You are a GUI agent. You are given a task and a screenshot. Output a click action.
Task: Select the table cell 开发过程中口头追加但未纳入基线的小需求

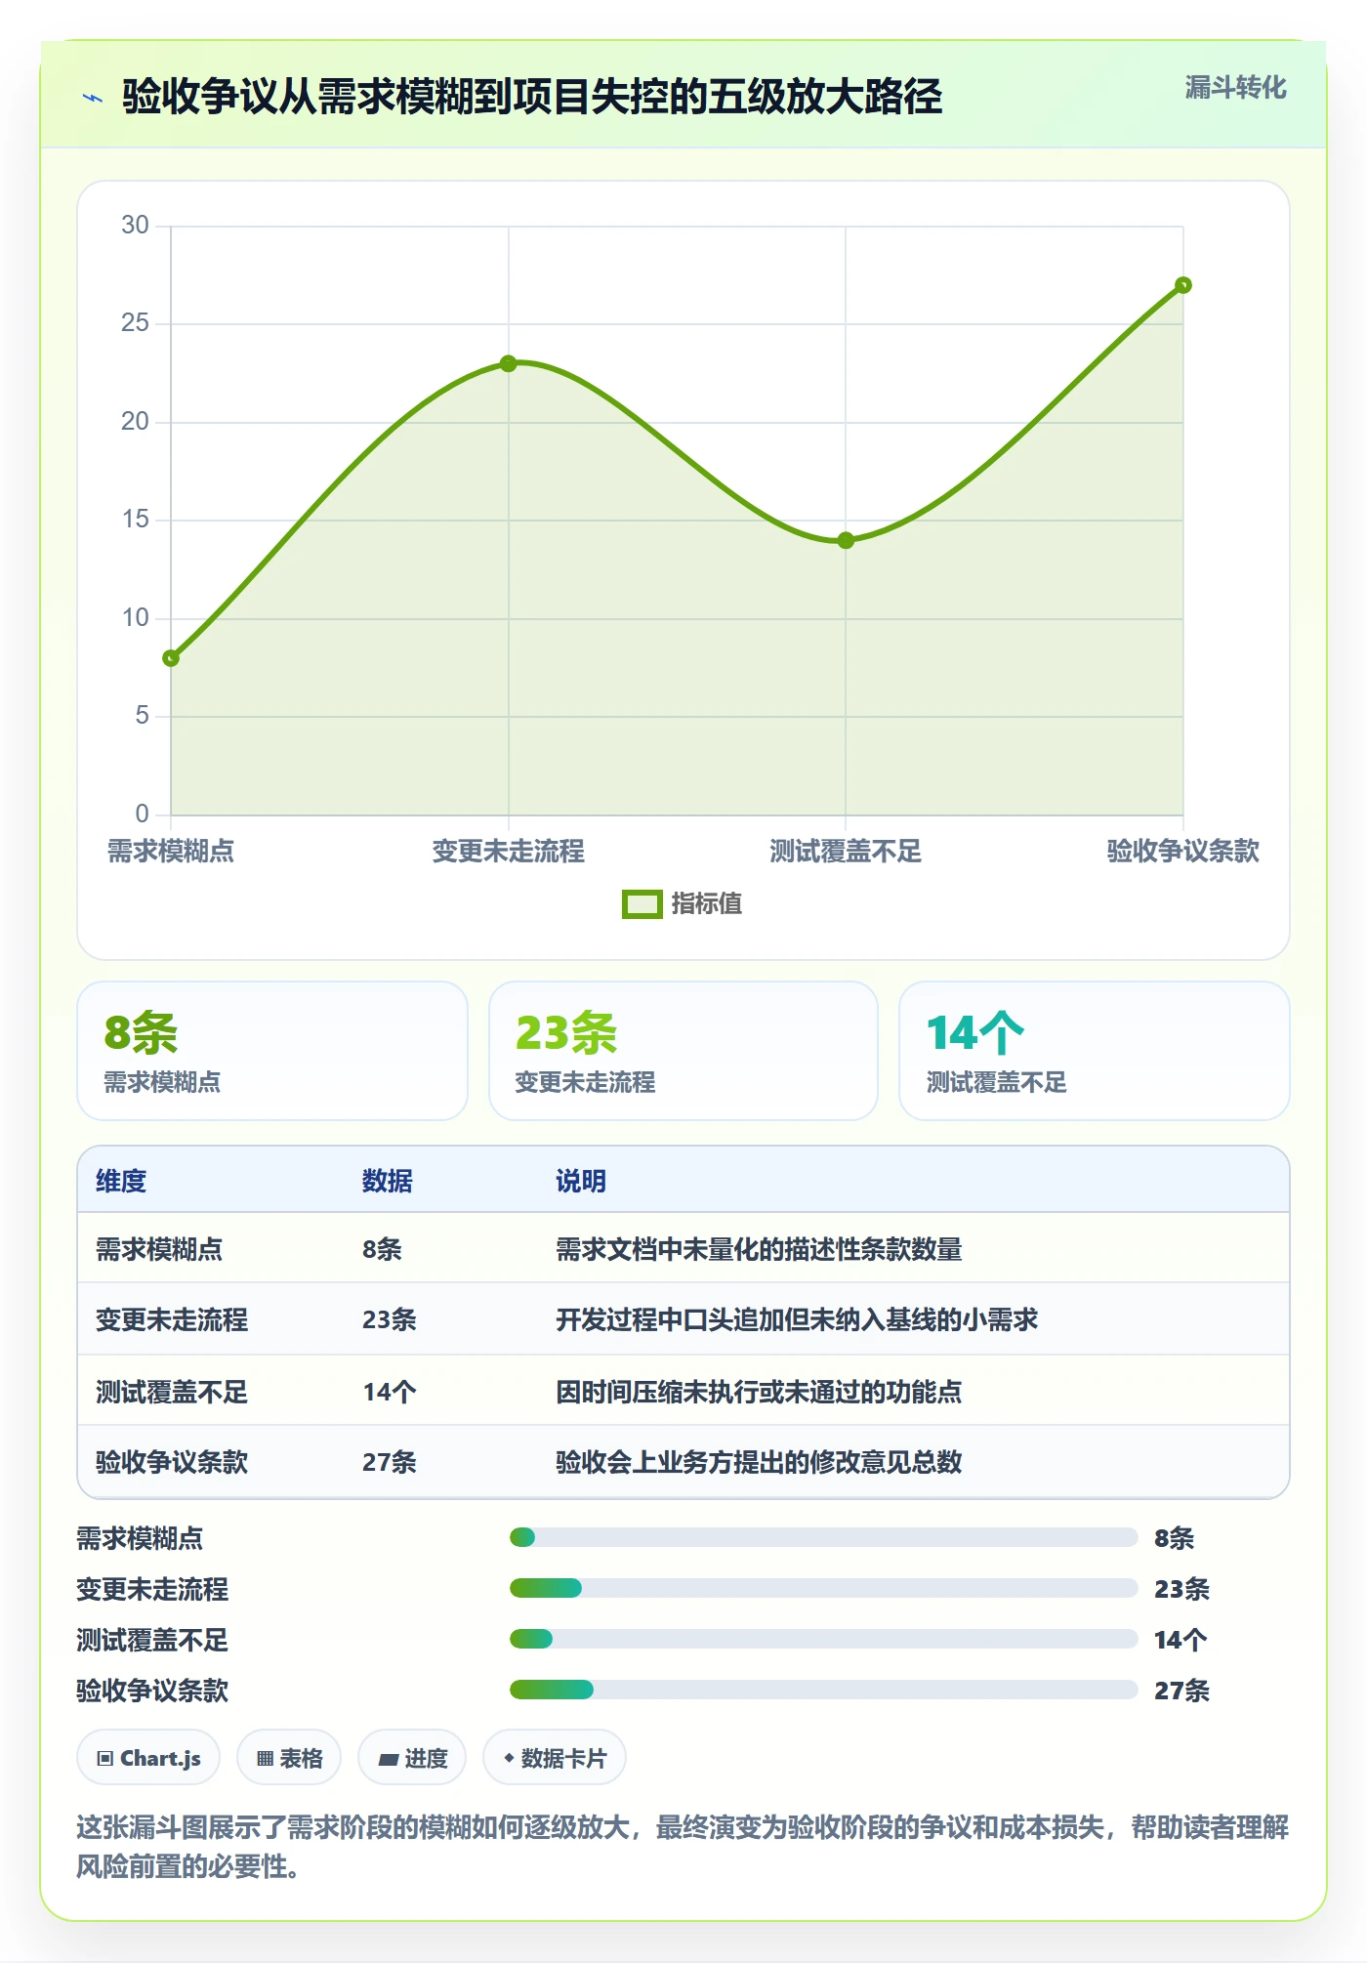point(797,1320)
